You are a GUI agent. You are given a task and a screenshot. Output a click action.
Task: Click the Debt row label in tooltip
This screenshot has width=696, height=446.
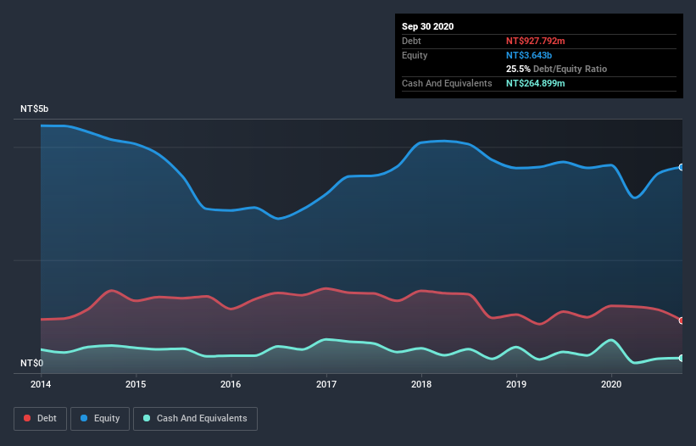pyautogui.click(x=411, y=41)
